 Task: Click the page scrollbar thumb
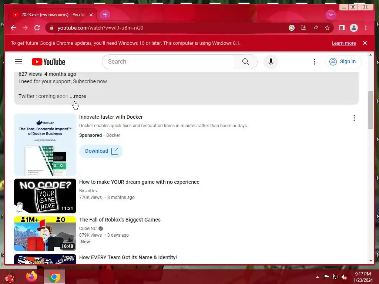coord(370,110)
